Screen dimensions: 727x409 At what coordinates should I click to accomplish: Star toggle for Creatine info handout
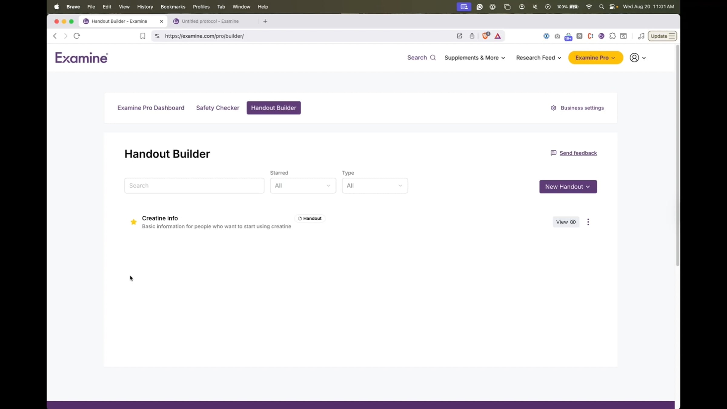(133, 222)
